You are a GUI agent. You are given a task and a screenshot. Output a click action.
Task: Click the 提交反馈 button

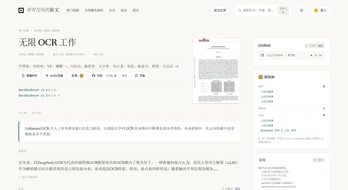(220, 10)
